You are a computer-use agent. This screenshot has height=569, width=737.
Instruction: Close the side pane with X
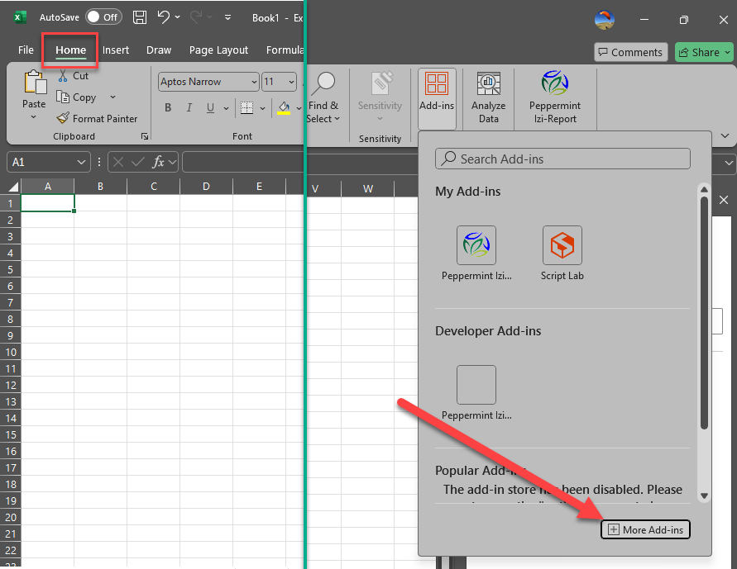[724, 201]
